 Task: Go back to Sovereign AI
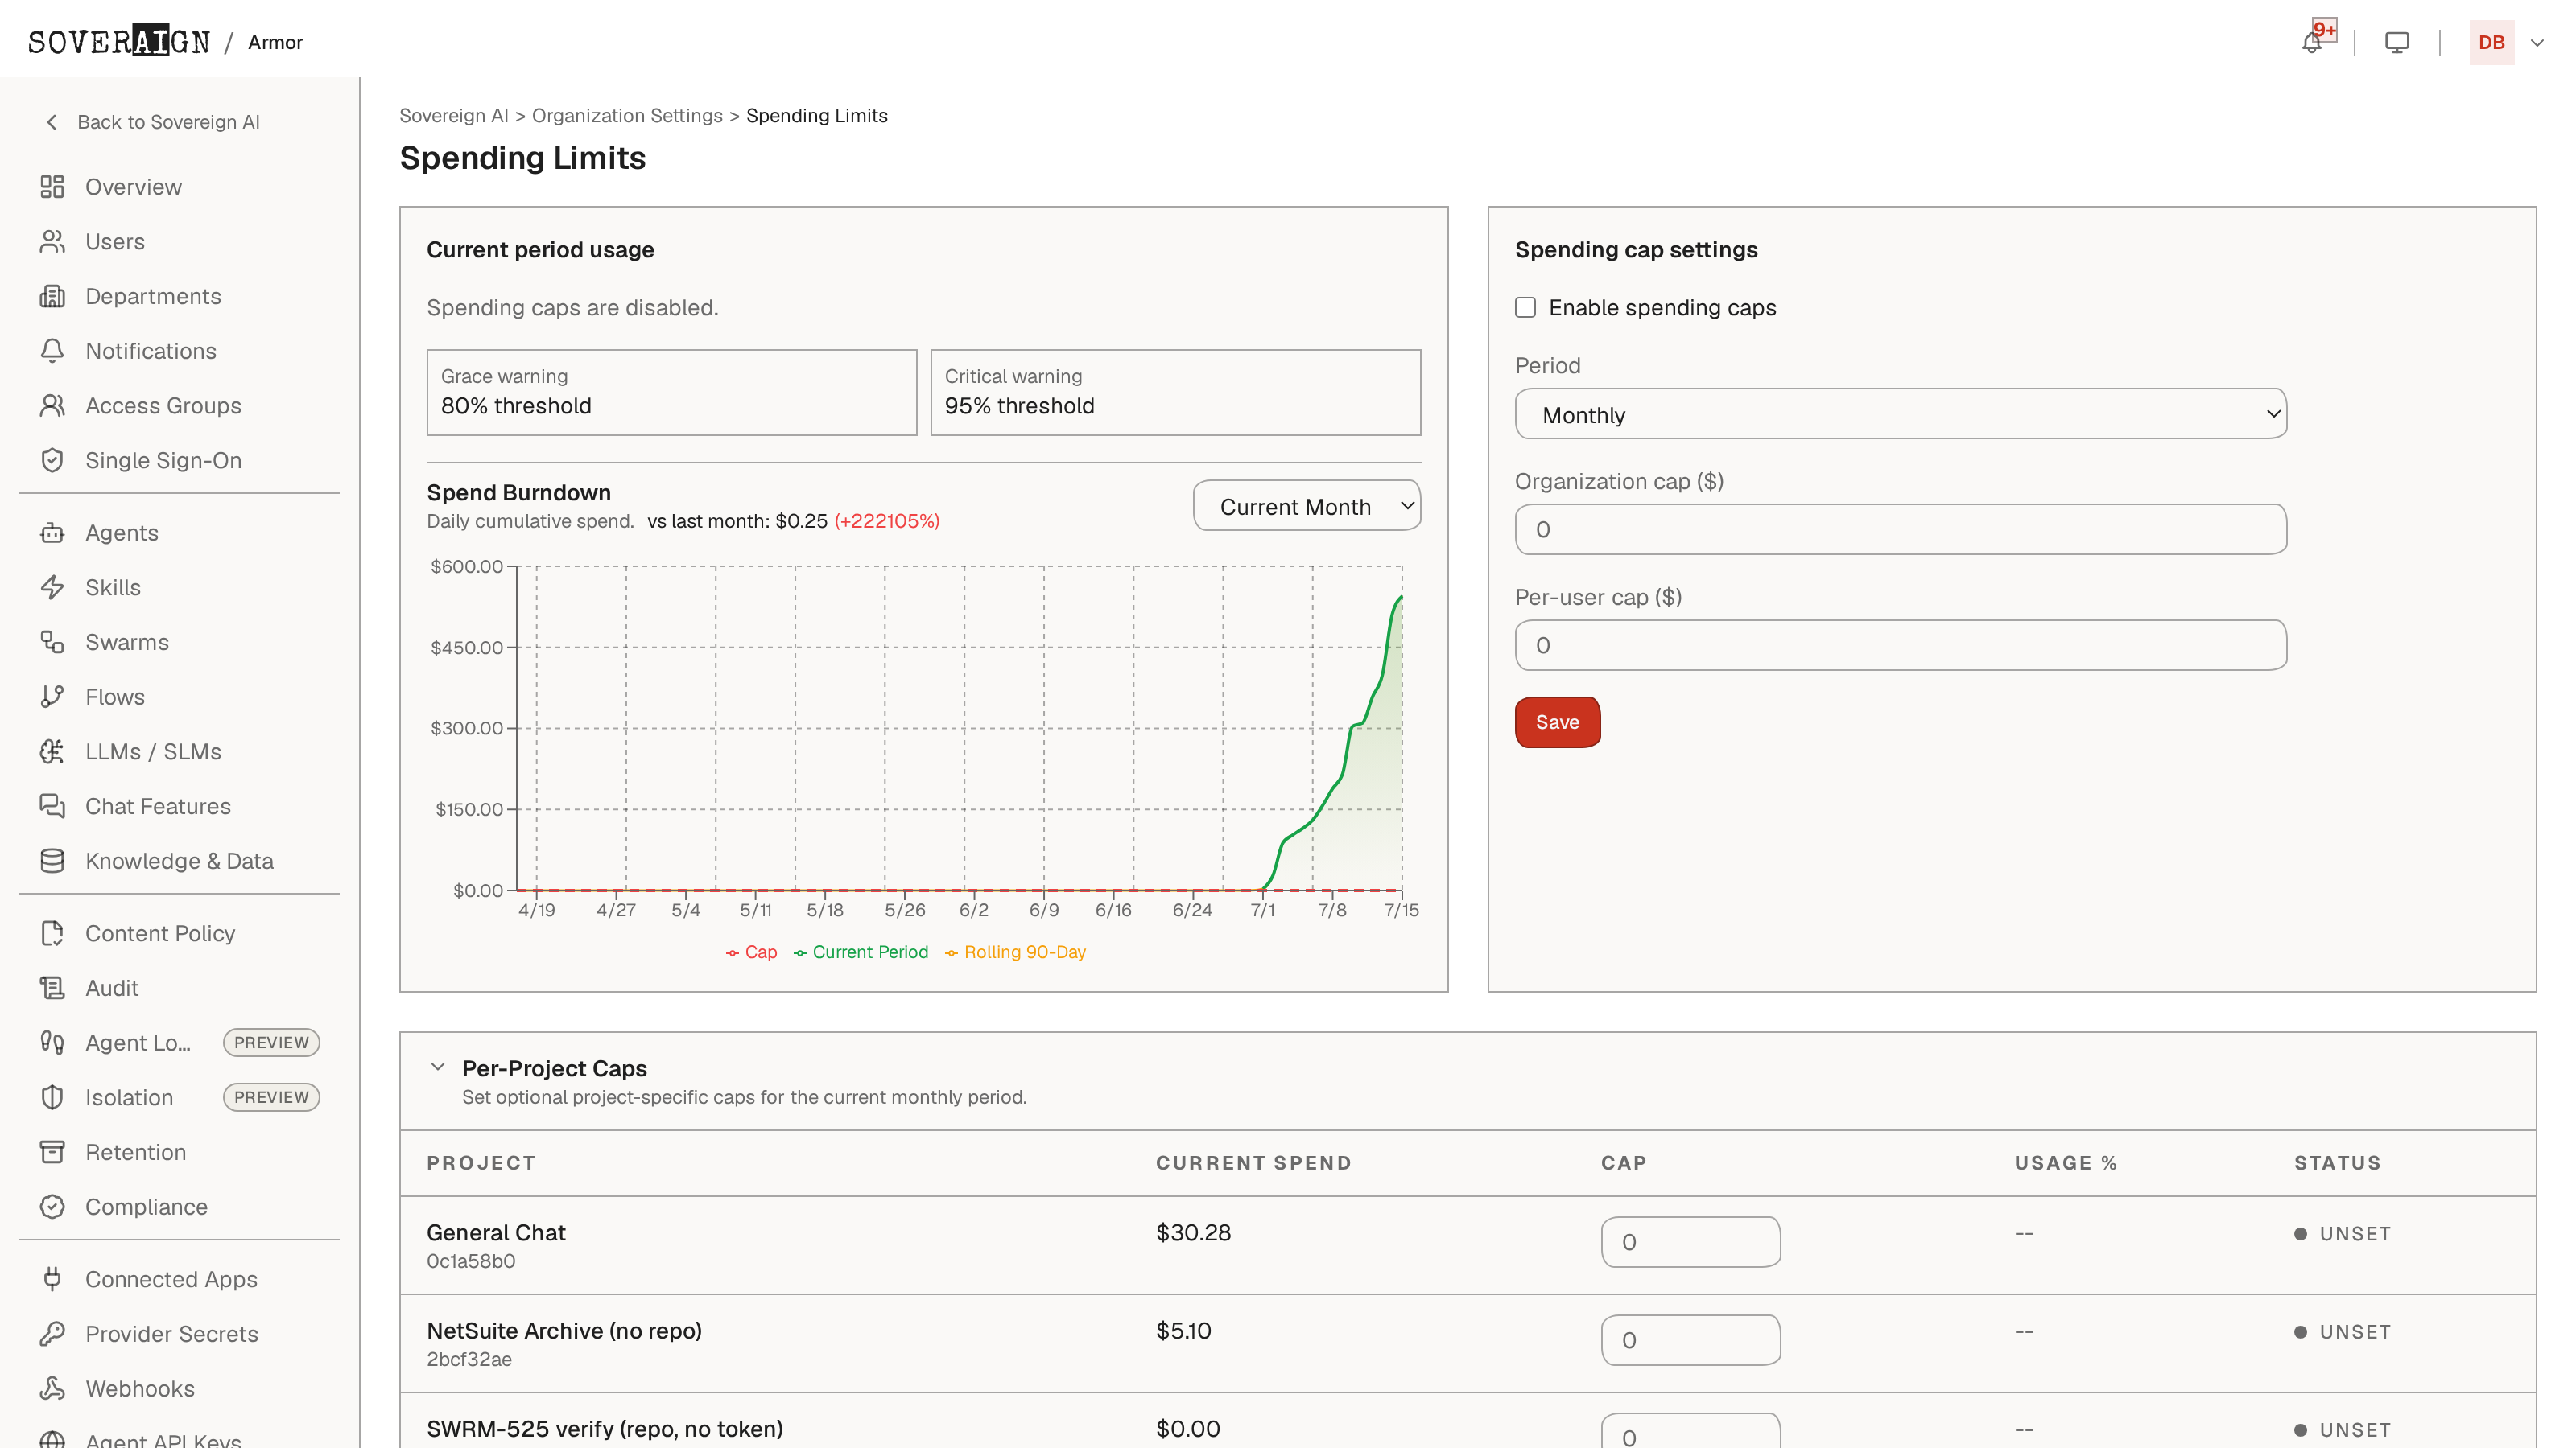click(153, 122)
